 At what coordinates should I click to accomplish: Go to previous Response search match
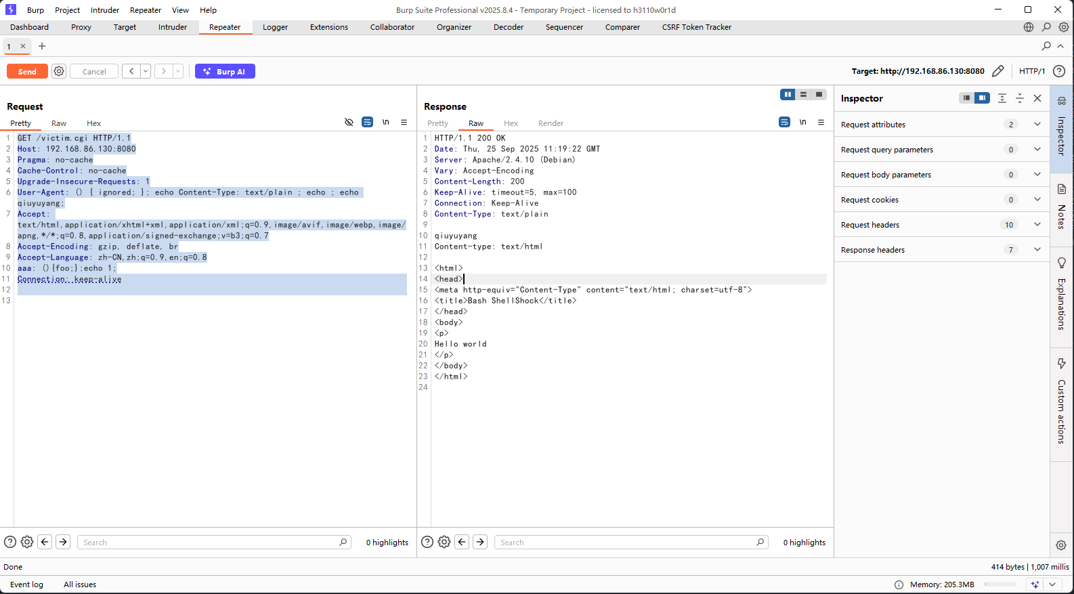point(462,542)
